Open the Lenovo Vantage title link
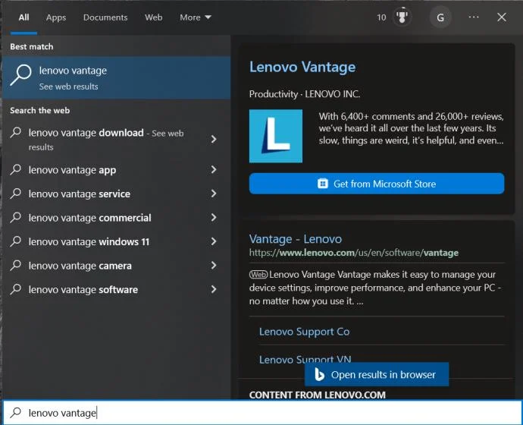Image resolution: width=523 pixels, height=425 pixels. tap(302, 67)
